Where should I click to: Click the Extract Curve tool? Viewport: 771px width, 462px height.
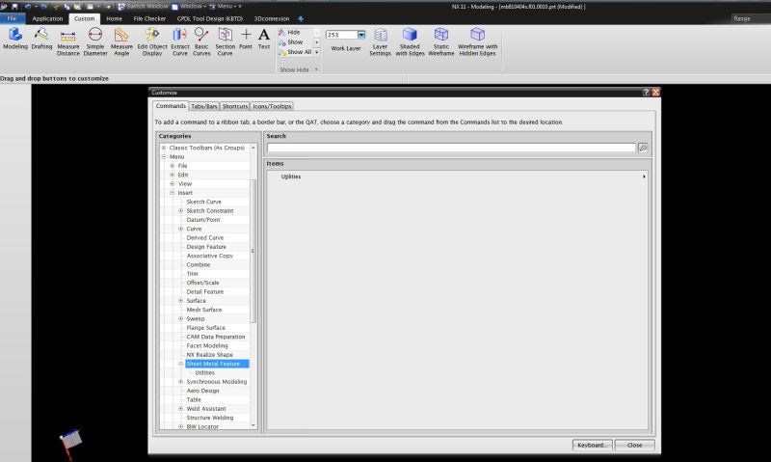coord(179,41)
